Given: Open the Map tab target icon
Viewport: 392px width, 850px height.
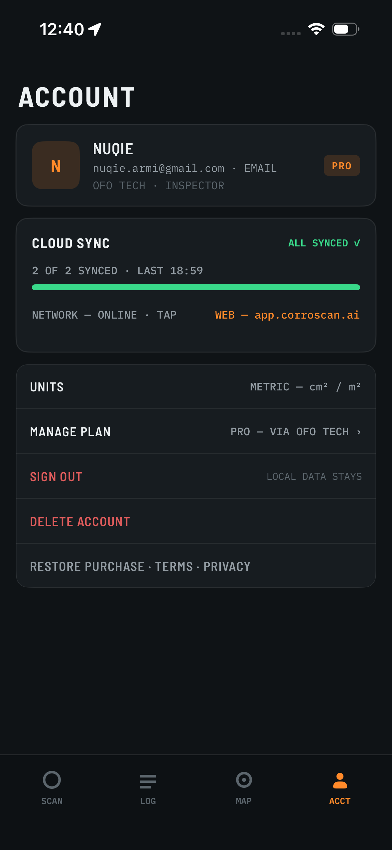Looking at the screenshot, I should [x=244, y=780].
